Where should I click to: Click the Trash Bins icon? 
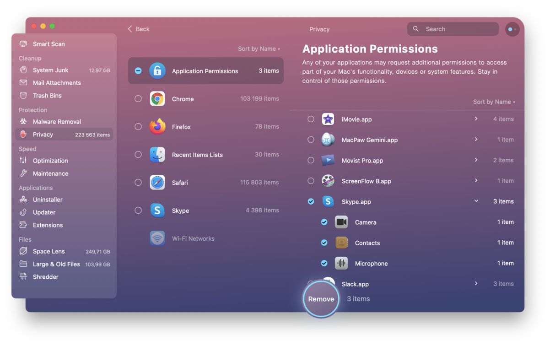(23, 96)
